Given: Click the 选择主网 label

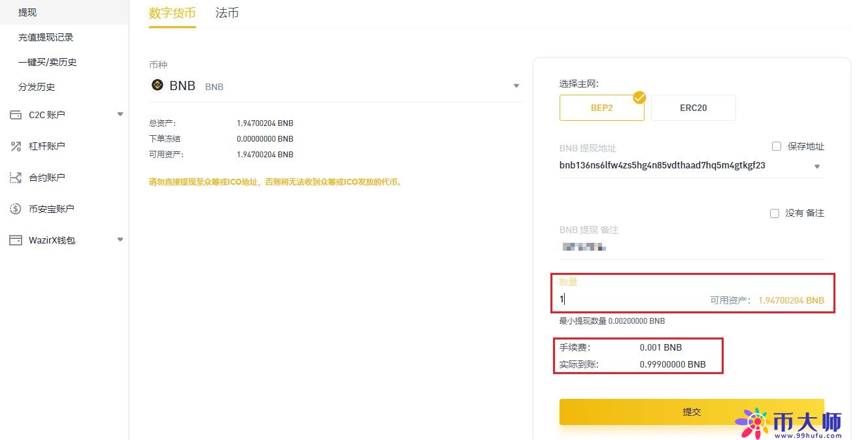Looking at the screenshot, I should tap(579, 84).
